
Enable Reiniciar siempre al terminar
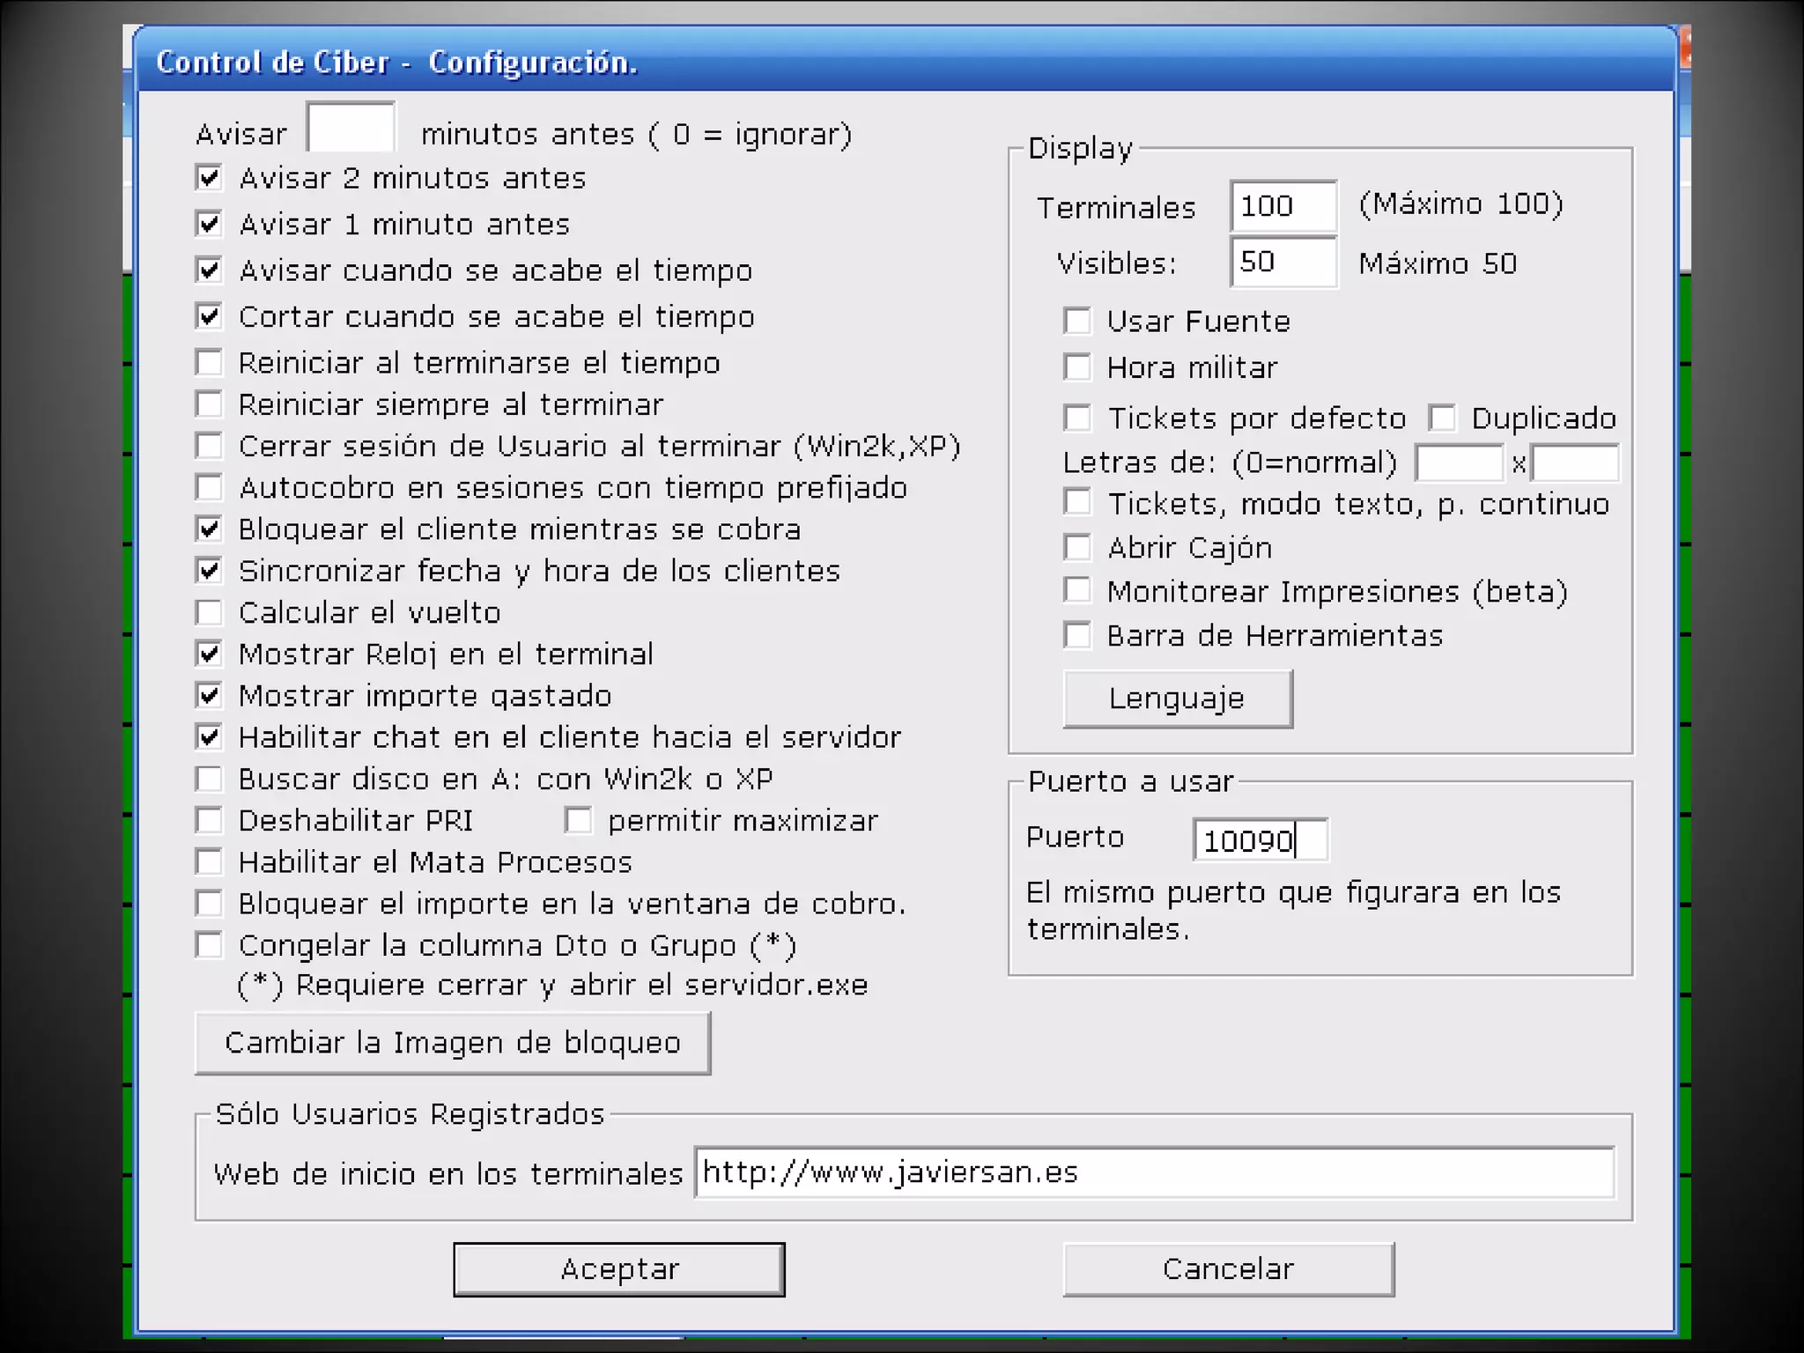(209, 404)
